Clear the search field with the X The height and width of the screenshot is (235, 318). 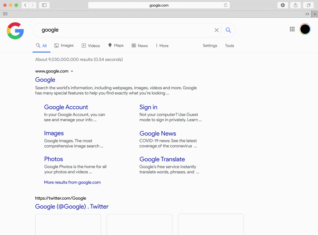[x=216, y=30]
